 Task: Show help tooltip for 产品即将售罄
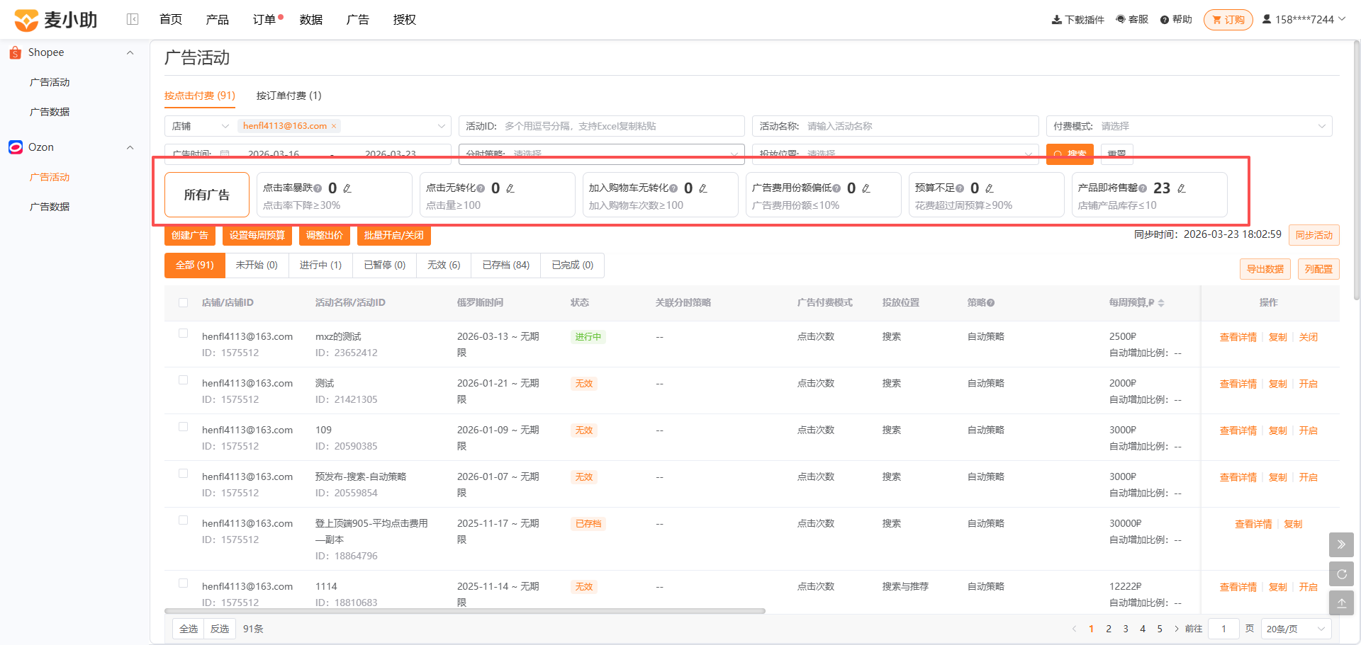click(x=1143, y=188)
